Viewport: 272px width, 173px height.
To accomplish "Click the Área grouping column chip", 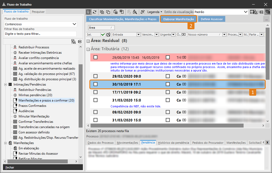I will click(x=101, y=28).
